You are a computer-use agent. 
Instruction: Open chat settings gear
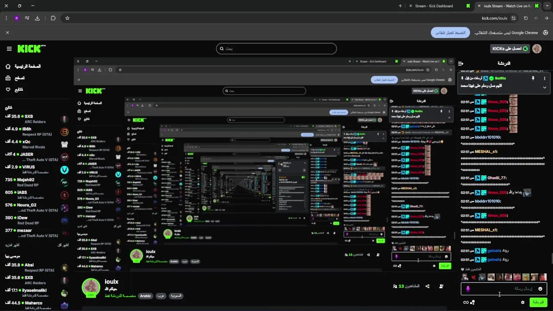523,302
